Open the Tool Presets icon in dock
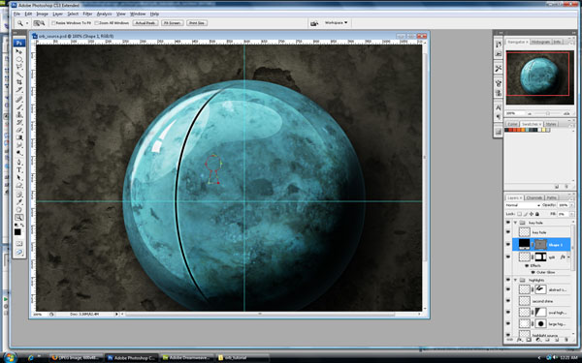 click(x=499, y=69)
